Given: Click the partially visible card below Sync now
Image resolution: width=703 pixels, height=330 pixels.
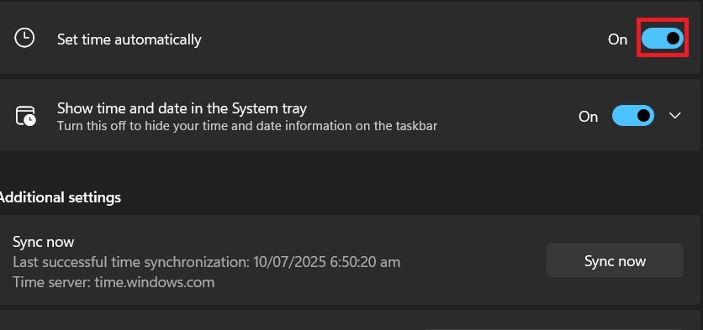Looking at the screenshot, I should pyautogui.click(x=350, y=320).
